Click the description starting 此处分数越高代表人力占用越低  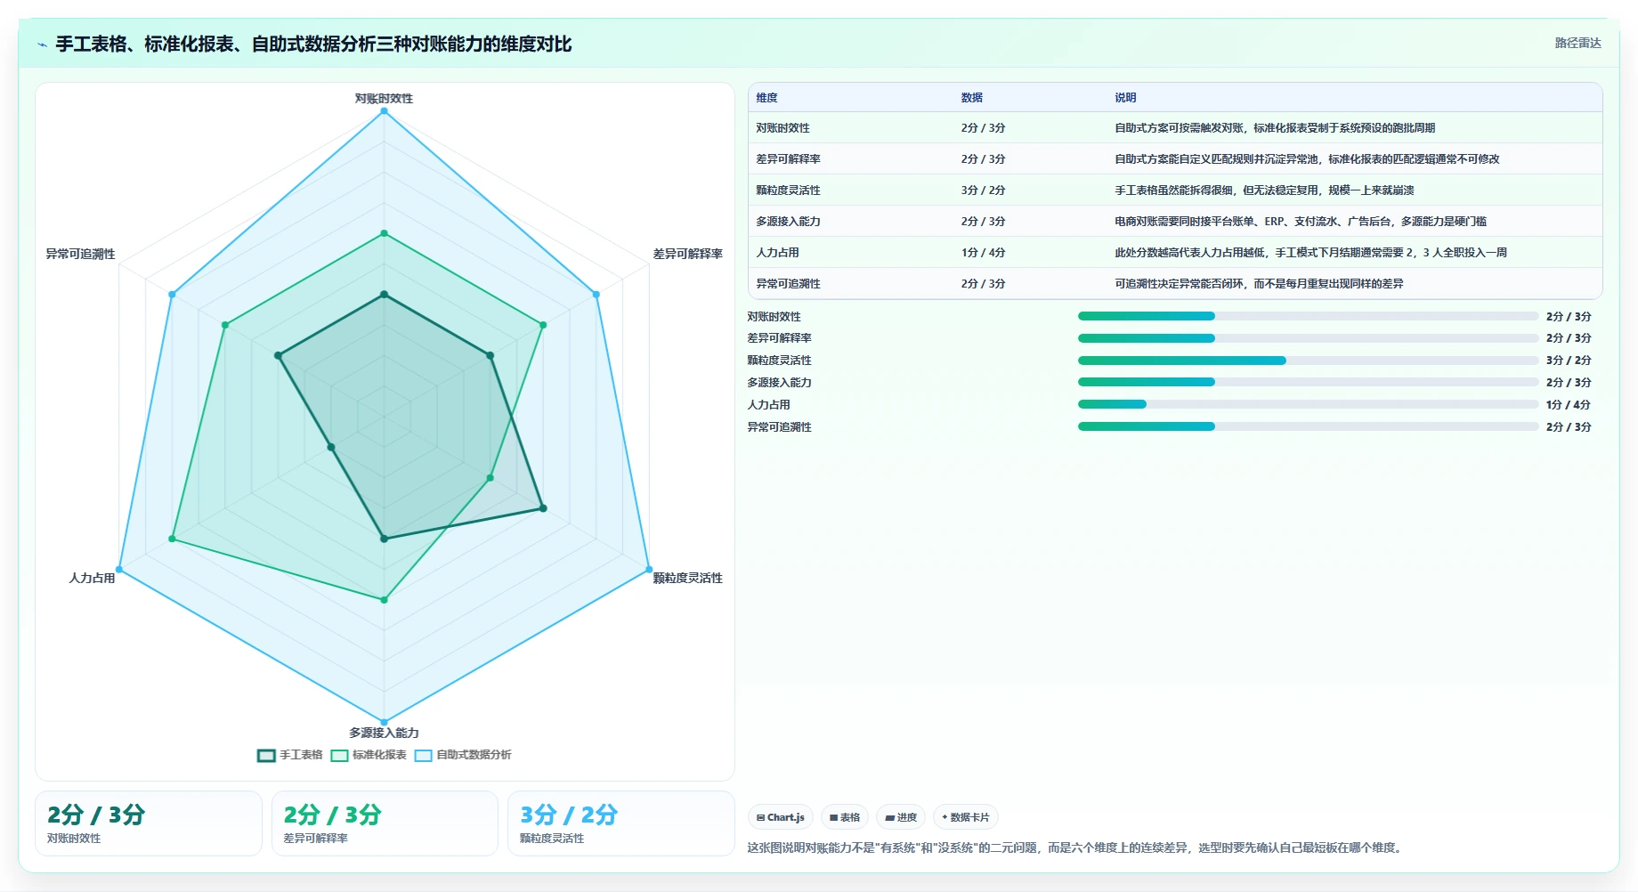tap(1310, 253)
